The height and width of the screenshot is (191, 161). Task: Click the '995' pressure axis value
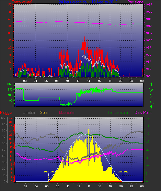[148, 47]
